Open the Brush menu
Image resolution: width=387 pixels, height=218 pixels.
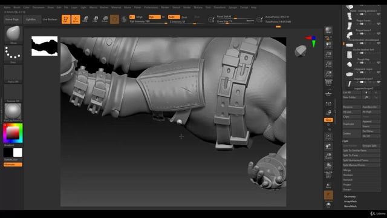coord(17,7)
